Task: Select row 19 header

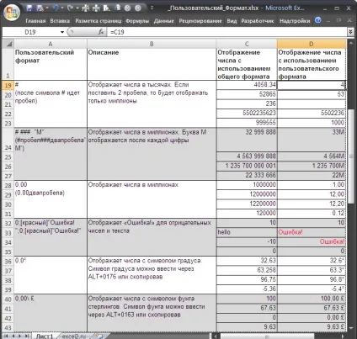Action: 8,85
